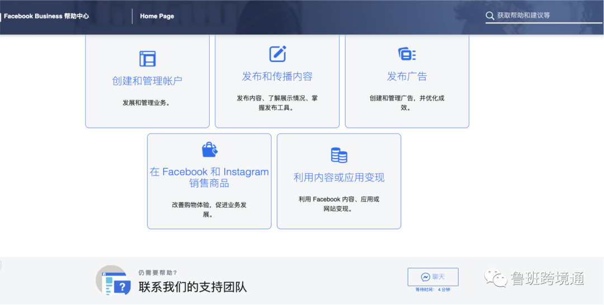604x305 pixels.
Task: Click the publish content pencil icon
Action: [x=277, y=54]
